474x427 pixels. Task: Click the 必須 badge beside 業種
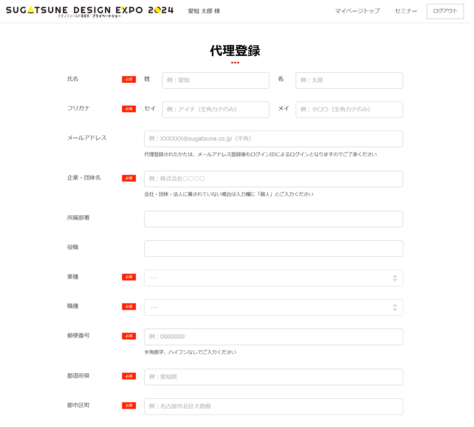129,277
